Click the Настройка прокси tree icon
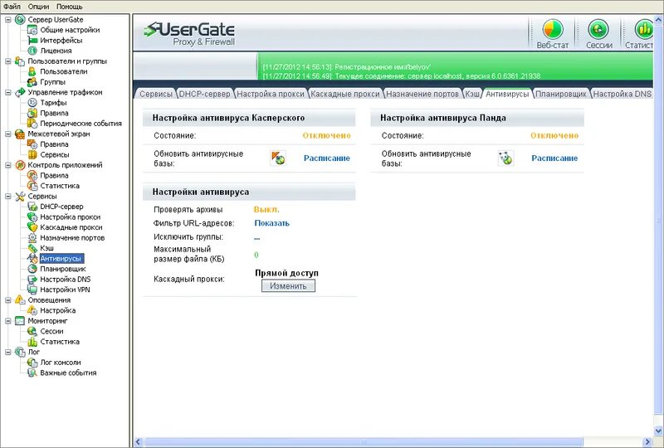This screenshot has height=448, width=664. tap(32, 217)
